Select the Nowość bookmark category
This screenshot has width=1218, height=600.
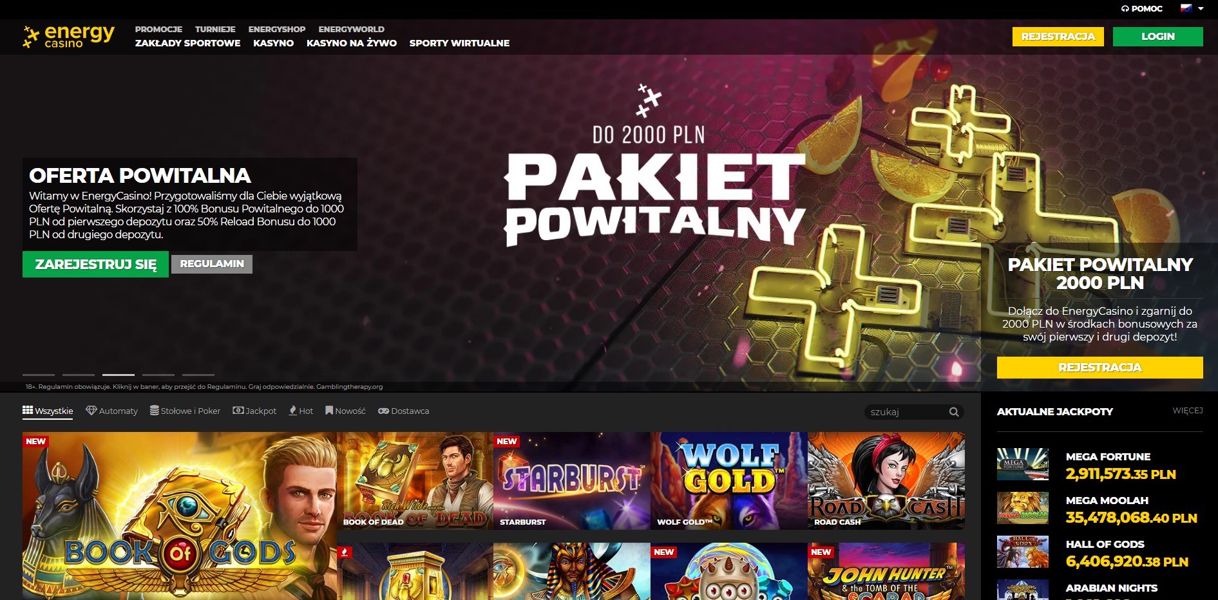(x=329, y=411)
